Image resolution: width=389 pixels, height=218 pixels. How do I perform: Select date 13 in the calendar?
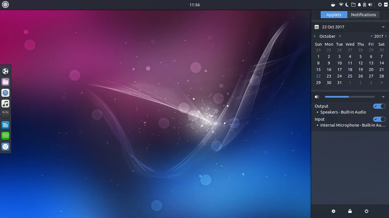tap(371, 63)
